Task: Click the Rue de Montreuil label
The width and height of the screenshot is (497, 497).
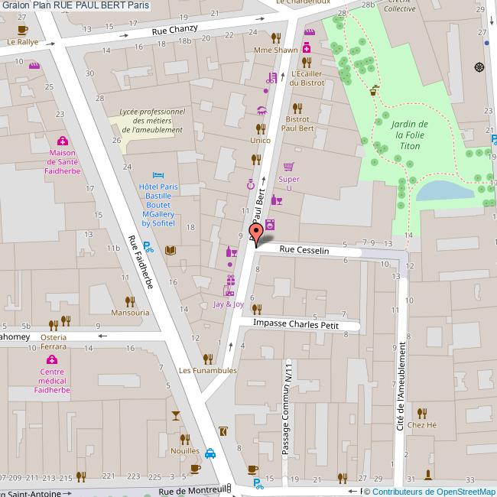Action: pos(193,491)
